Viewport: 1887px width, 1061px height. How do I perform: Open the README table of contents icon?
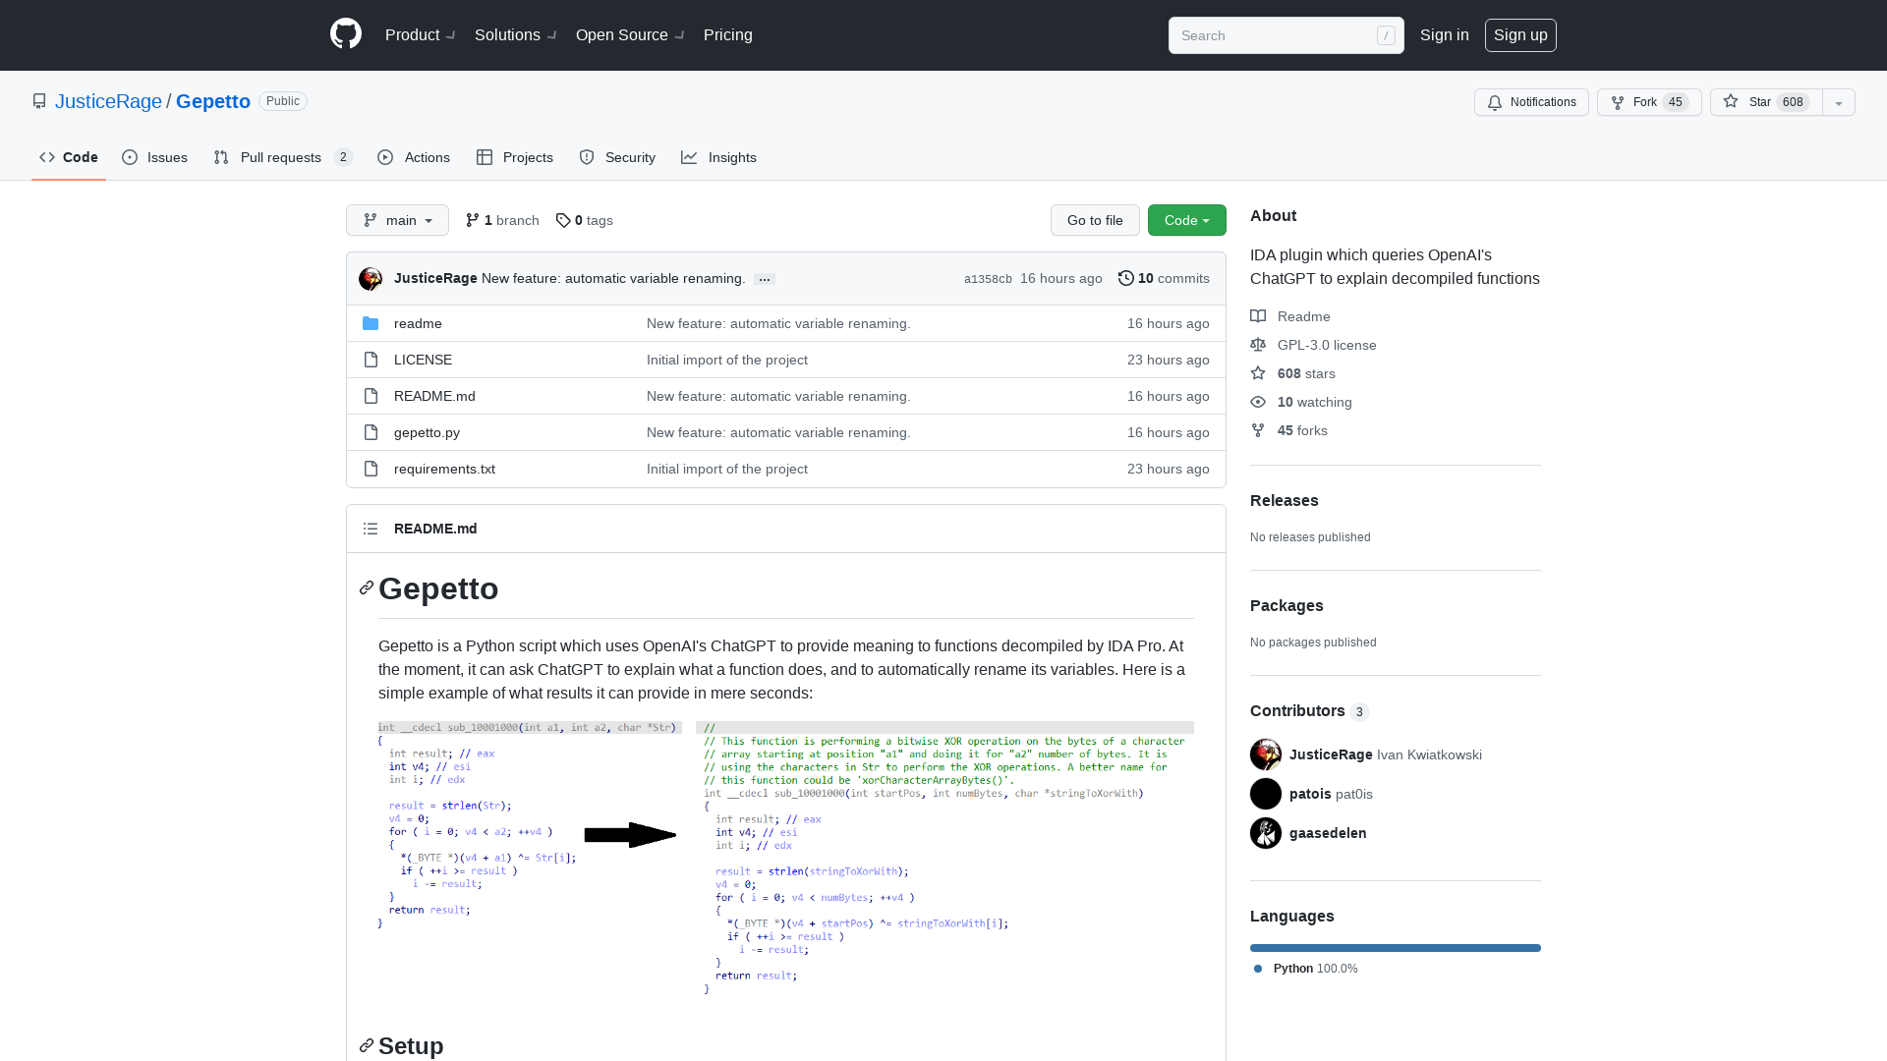(371, 529)
